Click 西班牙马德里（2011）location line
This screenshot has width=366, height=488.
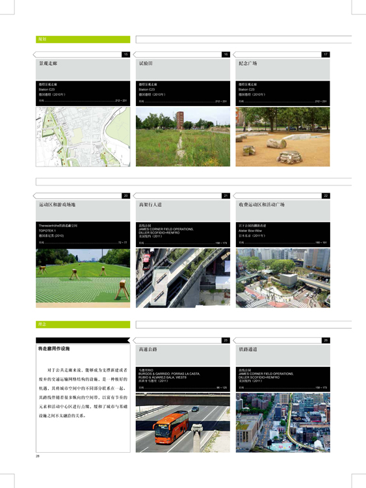[x=153, y=381]
